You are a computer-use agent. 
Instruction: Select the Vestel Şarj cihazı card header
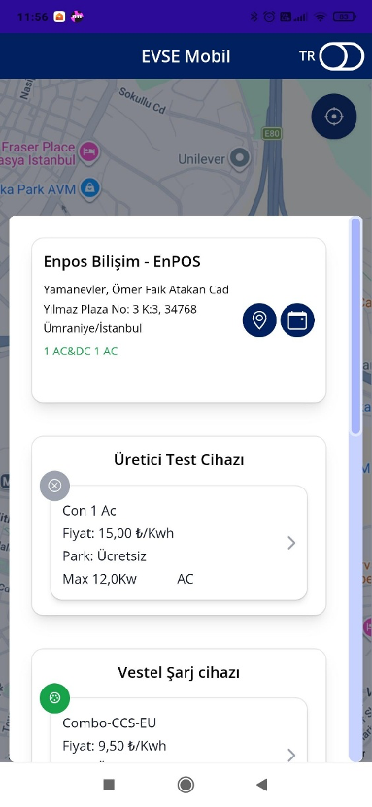pyautogui.click(x=179, y=672)
